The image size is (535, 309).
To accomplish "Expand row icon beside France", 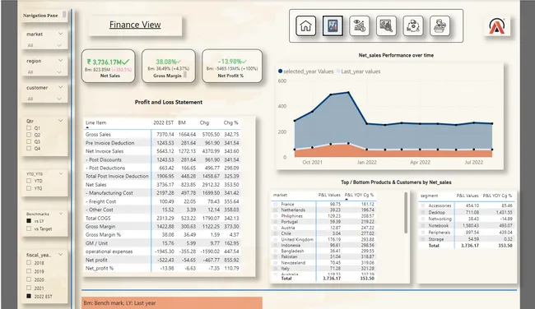I will (276, 204).
